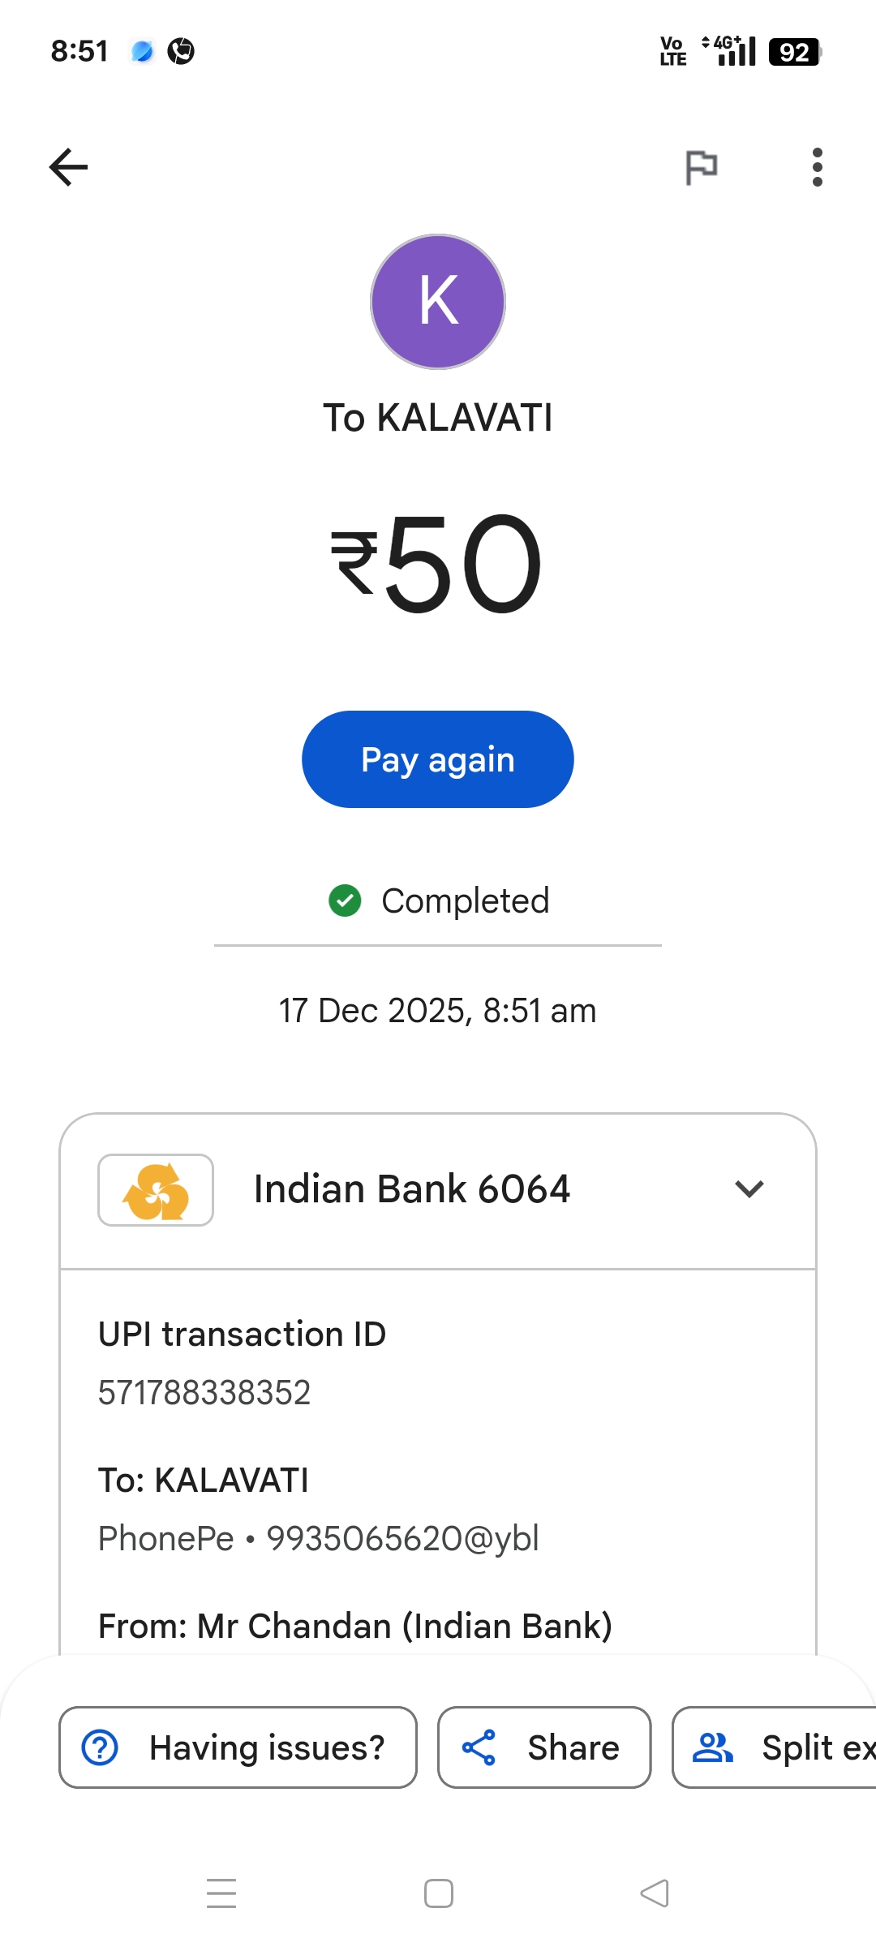
Task: Expand the Indian Bank 6064 chevron
Action: tap(749, 1189)
